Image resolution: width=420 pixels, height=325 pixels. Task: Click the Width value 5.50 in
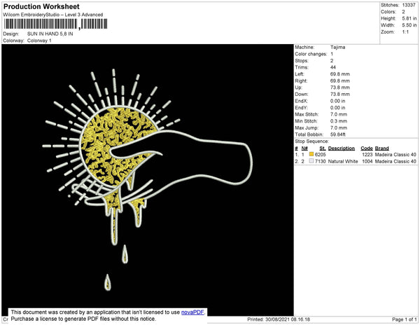409,25
